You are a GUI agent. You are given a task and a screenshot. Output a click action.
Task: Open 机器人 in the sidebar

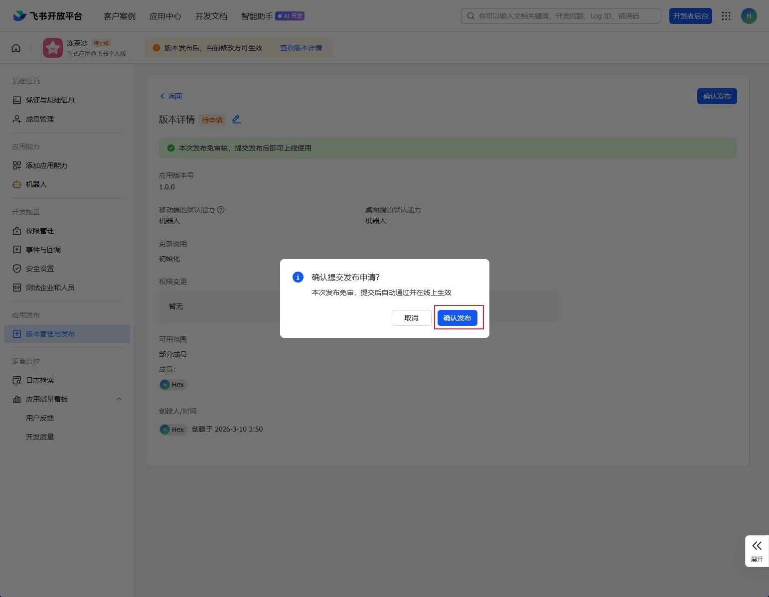click(x=36, y=184)
